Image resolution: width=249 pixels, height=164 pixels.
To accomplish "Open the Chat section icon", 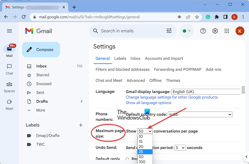I will (9, 66).
